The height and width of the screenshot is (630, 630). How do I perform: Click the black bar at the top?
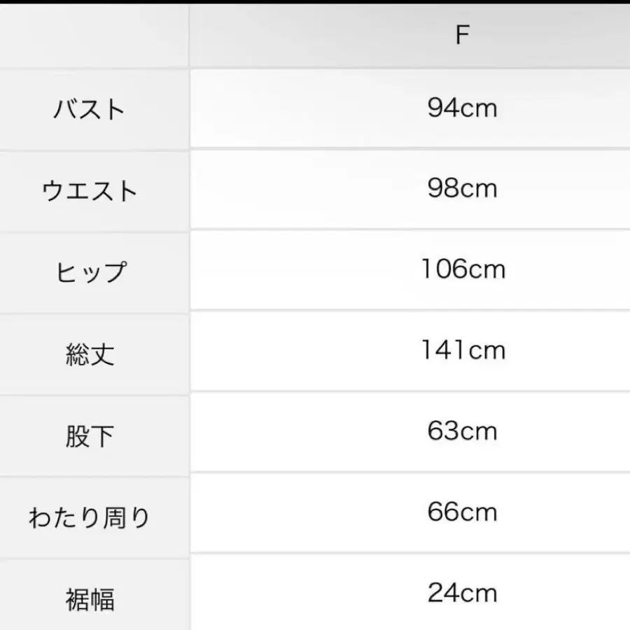pos(315,2)
